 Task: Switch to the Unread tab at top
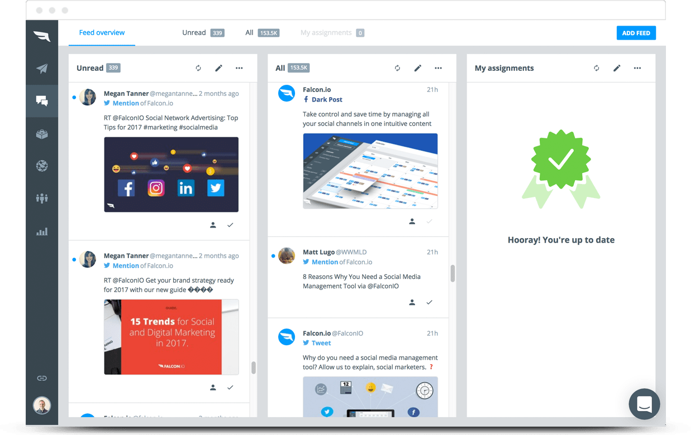pos(194,33)
